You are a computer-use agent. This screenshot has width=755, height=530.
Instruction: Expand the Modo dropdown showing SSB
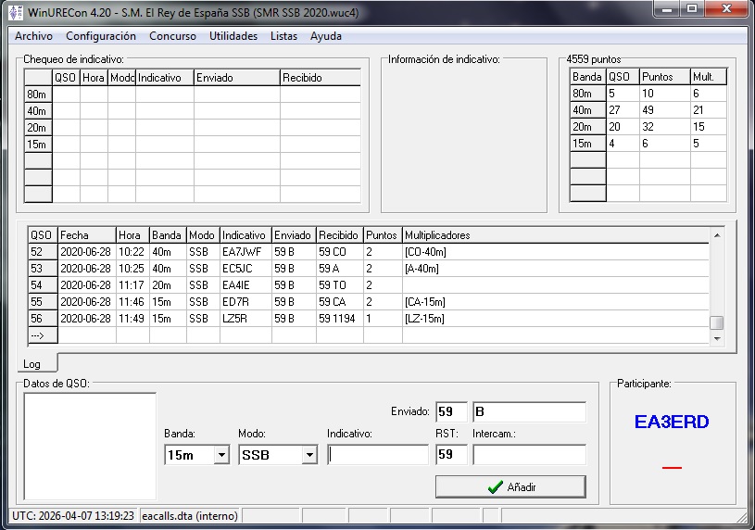click(309, 455)
